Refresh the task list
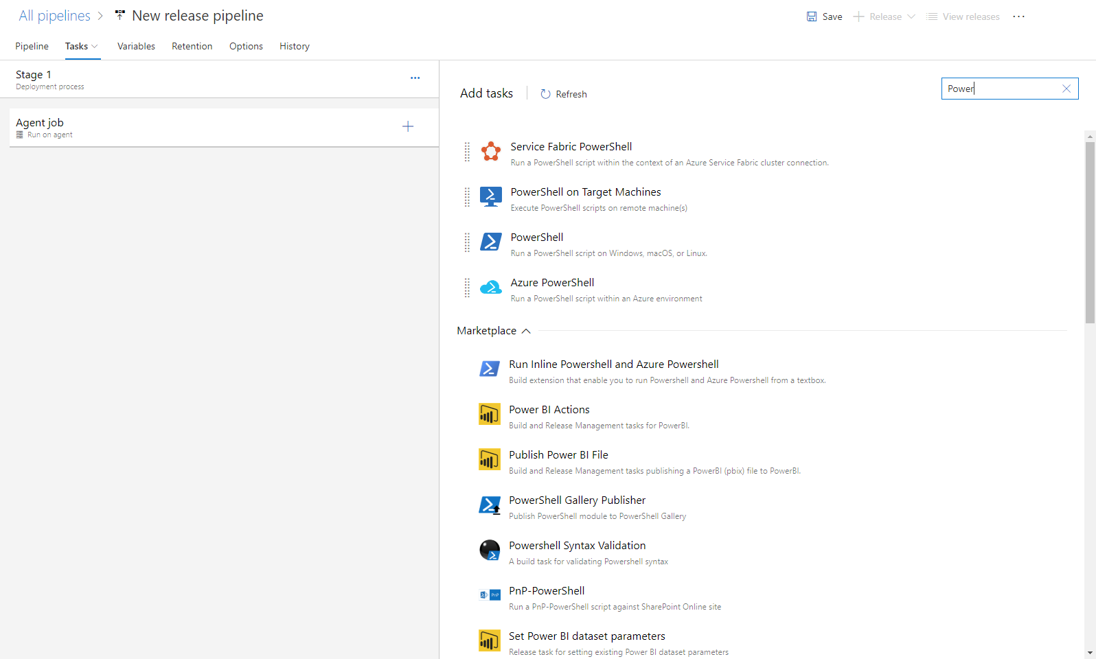1096x659 pixels. 563,94
